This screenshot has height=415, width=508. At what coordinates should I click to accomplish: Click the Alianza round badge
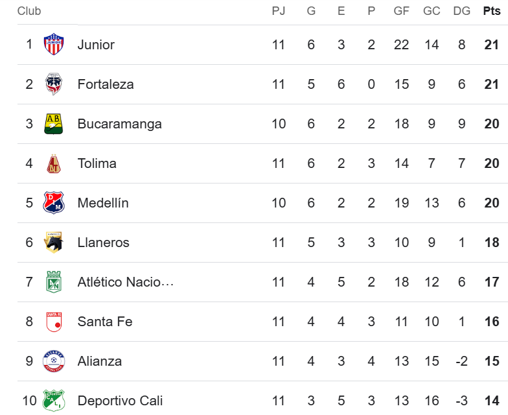point(53,361)
